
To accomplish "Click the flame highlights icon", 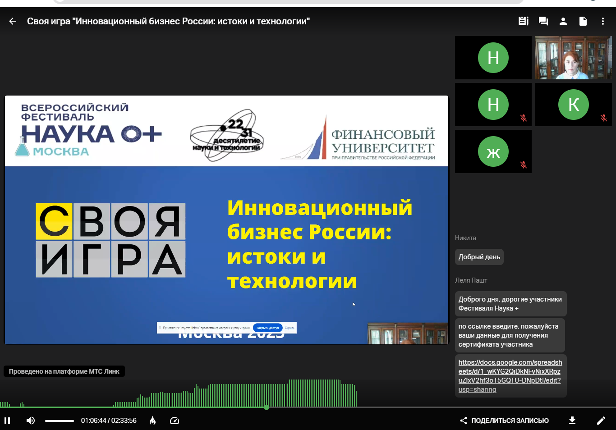I will (x=153, y=421).
